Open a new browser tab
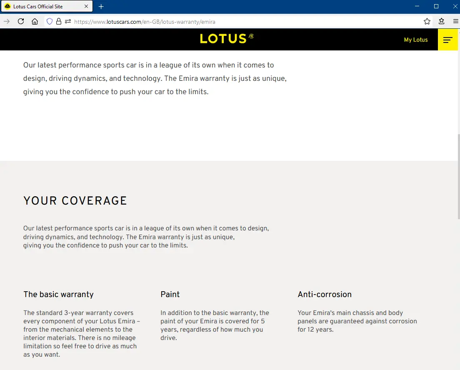Image resolution: width=460 pixels, height=370 pixels. (101, 7)
